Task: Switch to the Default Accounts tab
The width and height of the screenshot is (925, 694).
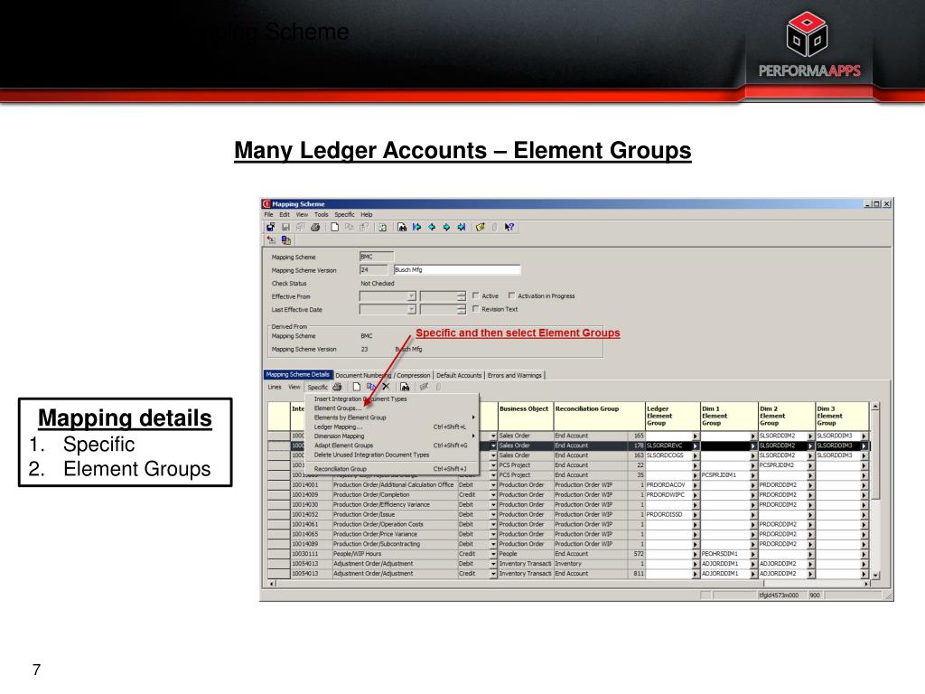Action: [458, 375]
